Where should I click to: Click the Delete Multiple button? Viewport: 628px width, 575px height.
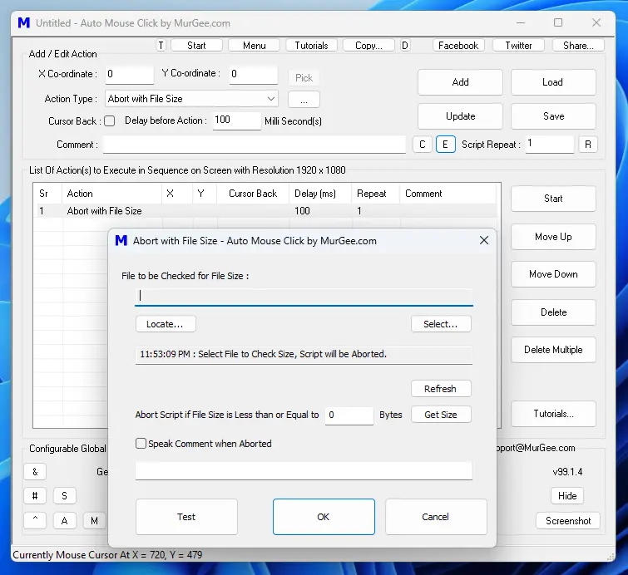tap(553, 350)
